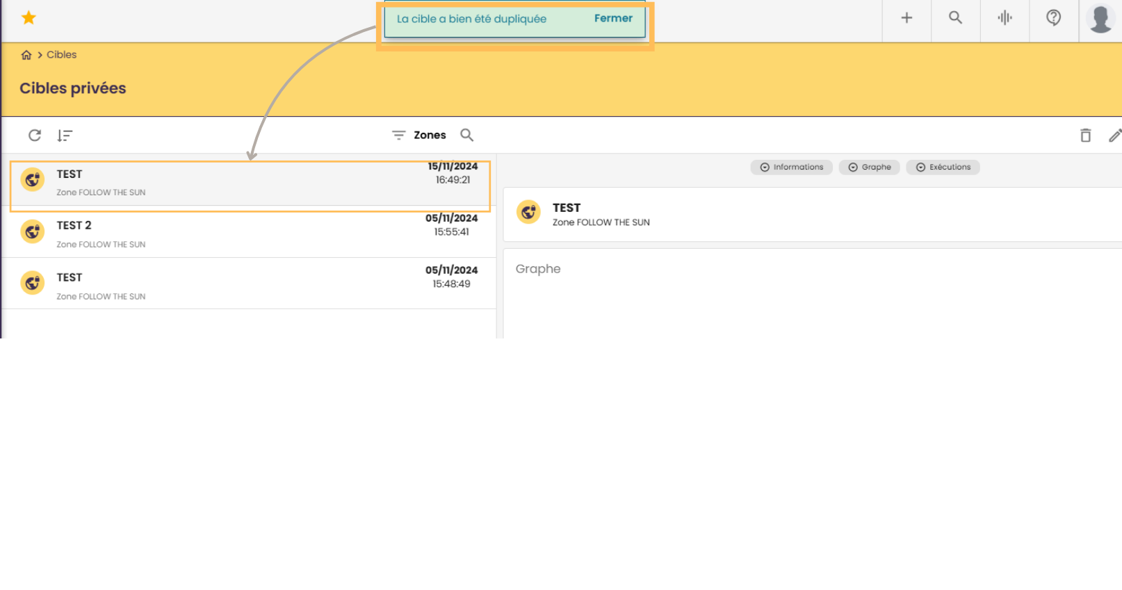Collapse the Informations section chip
This screenshot has height=590, width=1122.
pos(791,167)
